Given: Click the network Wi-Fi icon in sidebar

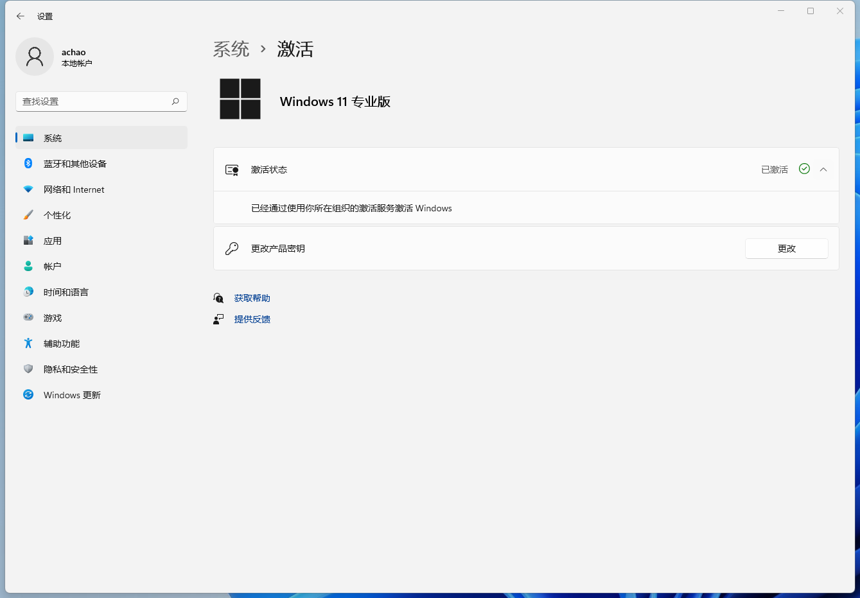Looking at the screenshot, I should (x=28, y=189).
